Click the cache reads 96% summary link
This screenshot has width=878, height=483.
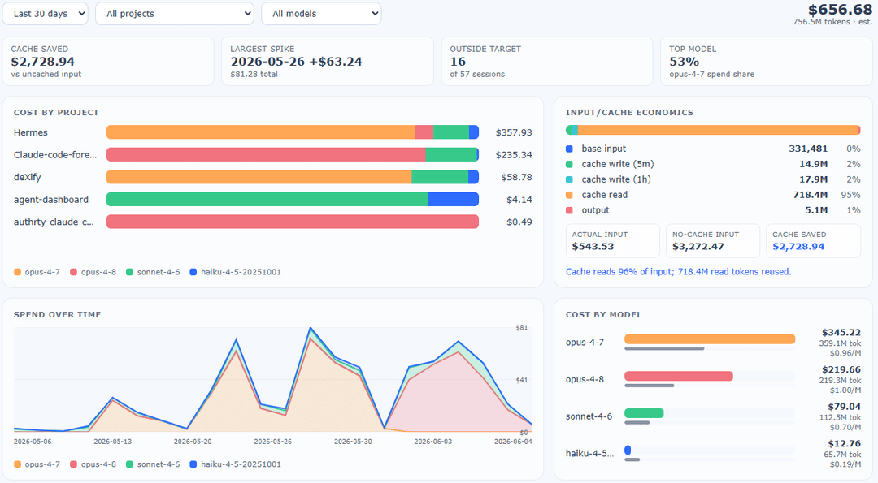[x=678, y=272]
